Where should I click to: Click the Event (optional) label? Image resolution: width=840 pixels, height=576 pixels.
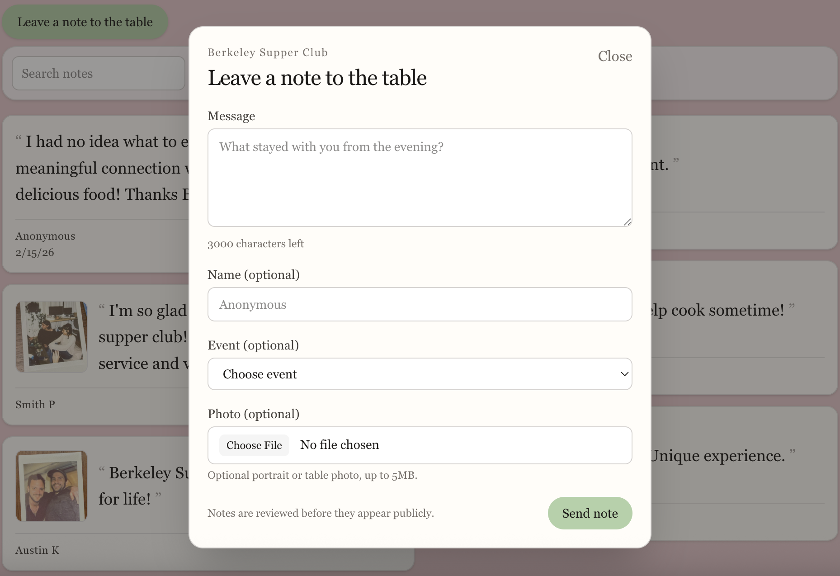tap(253, 345)
